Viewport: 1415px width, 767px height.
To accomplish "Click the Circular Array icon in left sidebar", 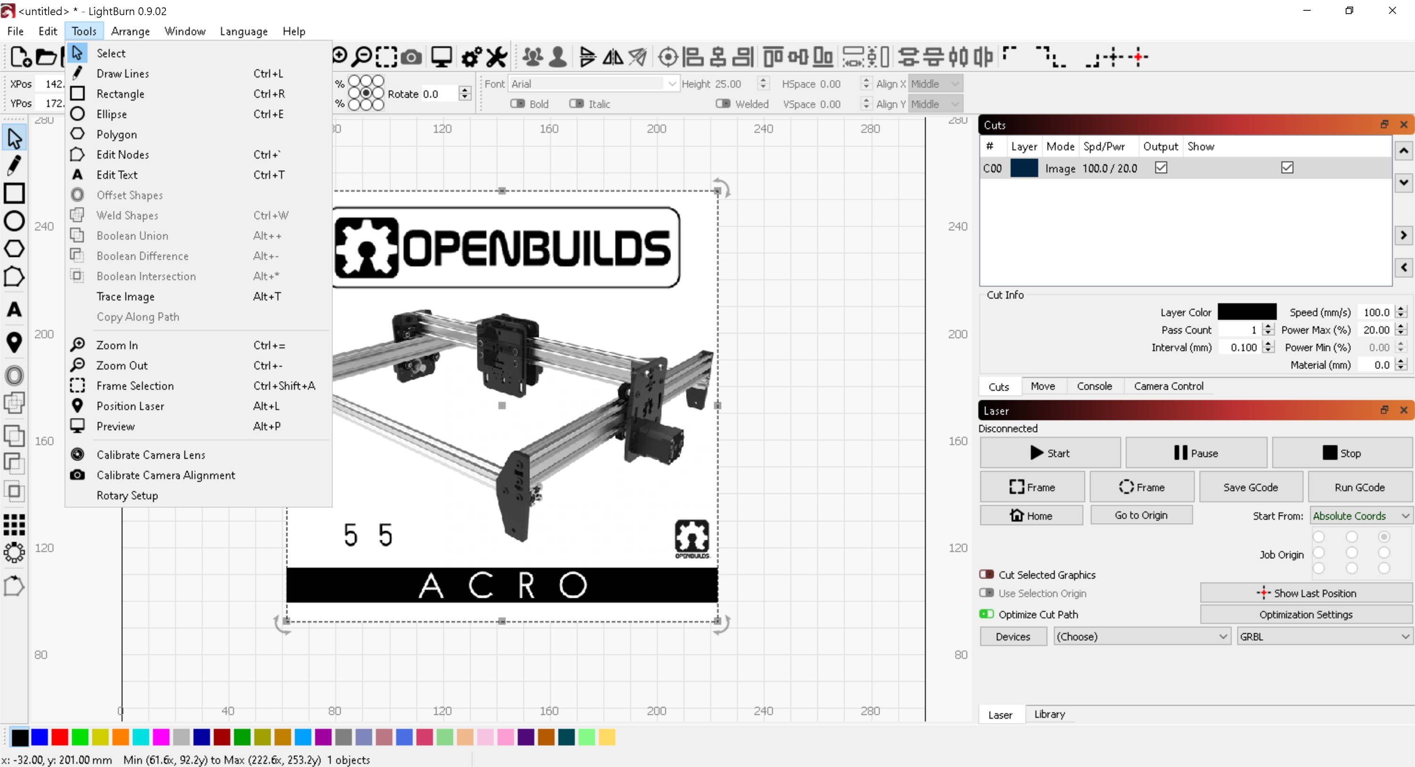I will tap(14, 553).
